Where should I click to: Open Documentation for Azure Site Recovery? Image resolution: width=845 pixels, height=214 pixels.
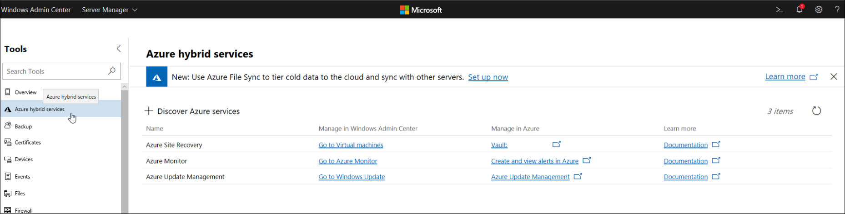tap(686, 145)
